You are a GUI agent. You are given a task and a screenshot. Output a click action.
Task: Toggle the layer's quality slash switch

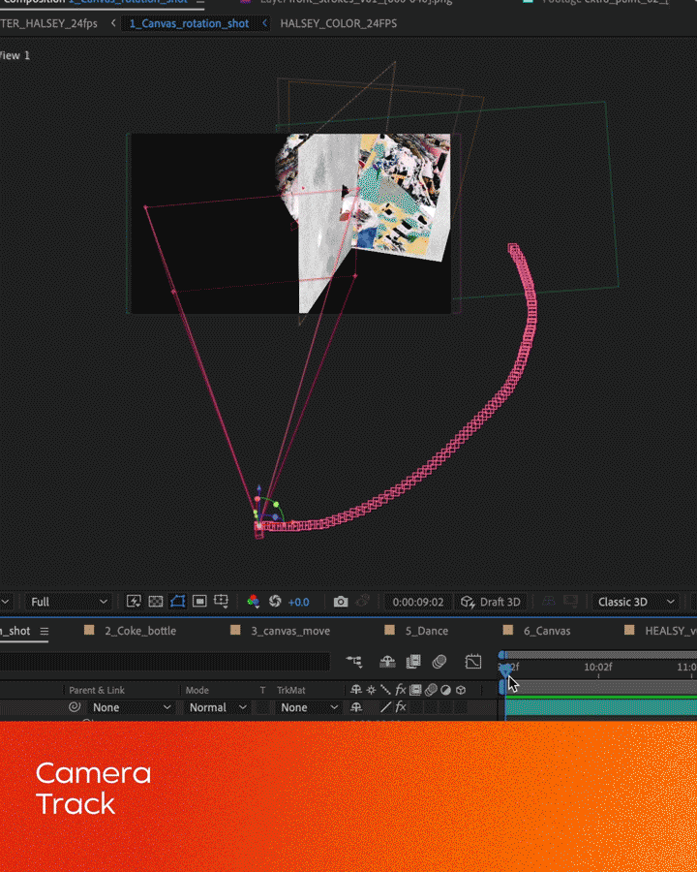coord(385,707)
